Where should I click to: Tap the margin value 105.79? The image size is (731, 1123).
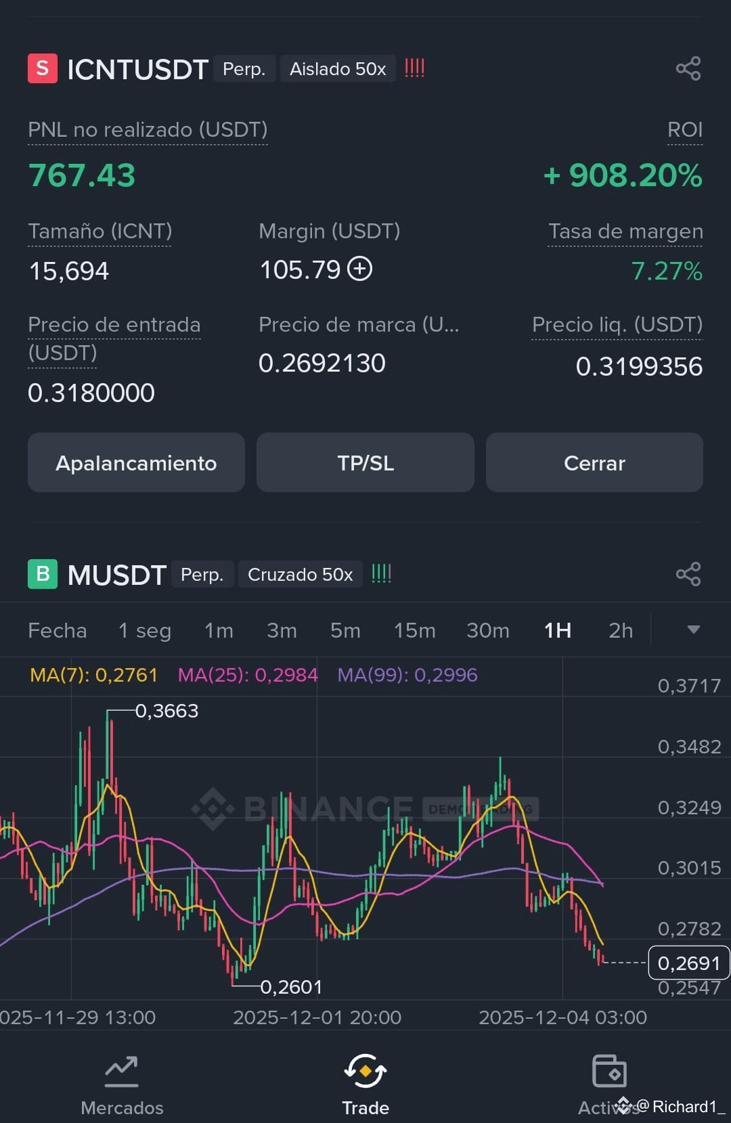click(300, 269)
